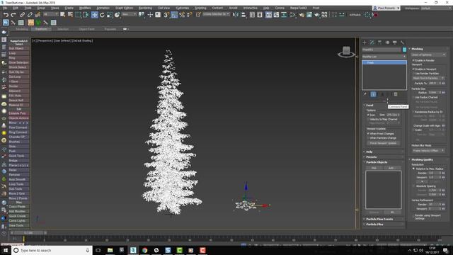This screenshot has height=255, width=453.
Task: Click the Add button under Particle Objects
Action: [x=391, y=168]
